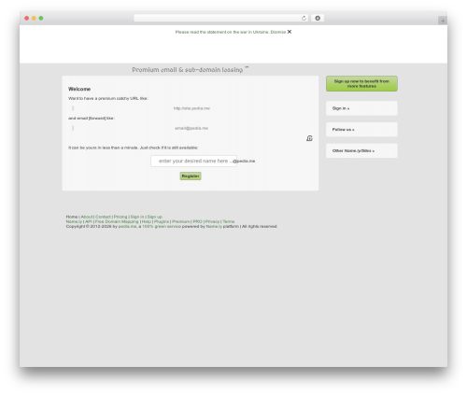
Task: Click Sign up now to benefit button
Action: (361, 84)
